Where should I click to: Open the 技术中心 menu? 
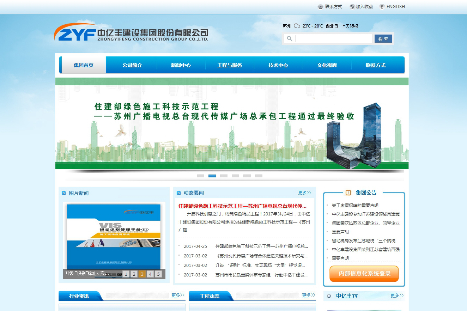[x=278, y=65]
